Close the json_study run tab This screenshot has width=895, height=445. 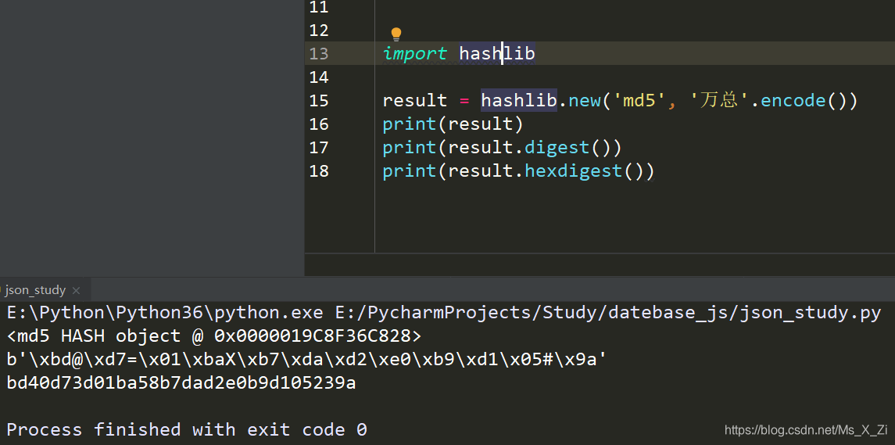point(77,291)
